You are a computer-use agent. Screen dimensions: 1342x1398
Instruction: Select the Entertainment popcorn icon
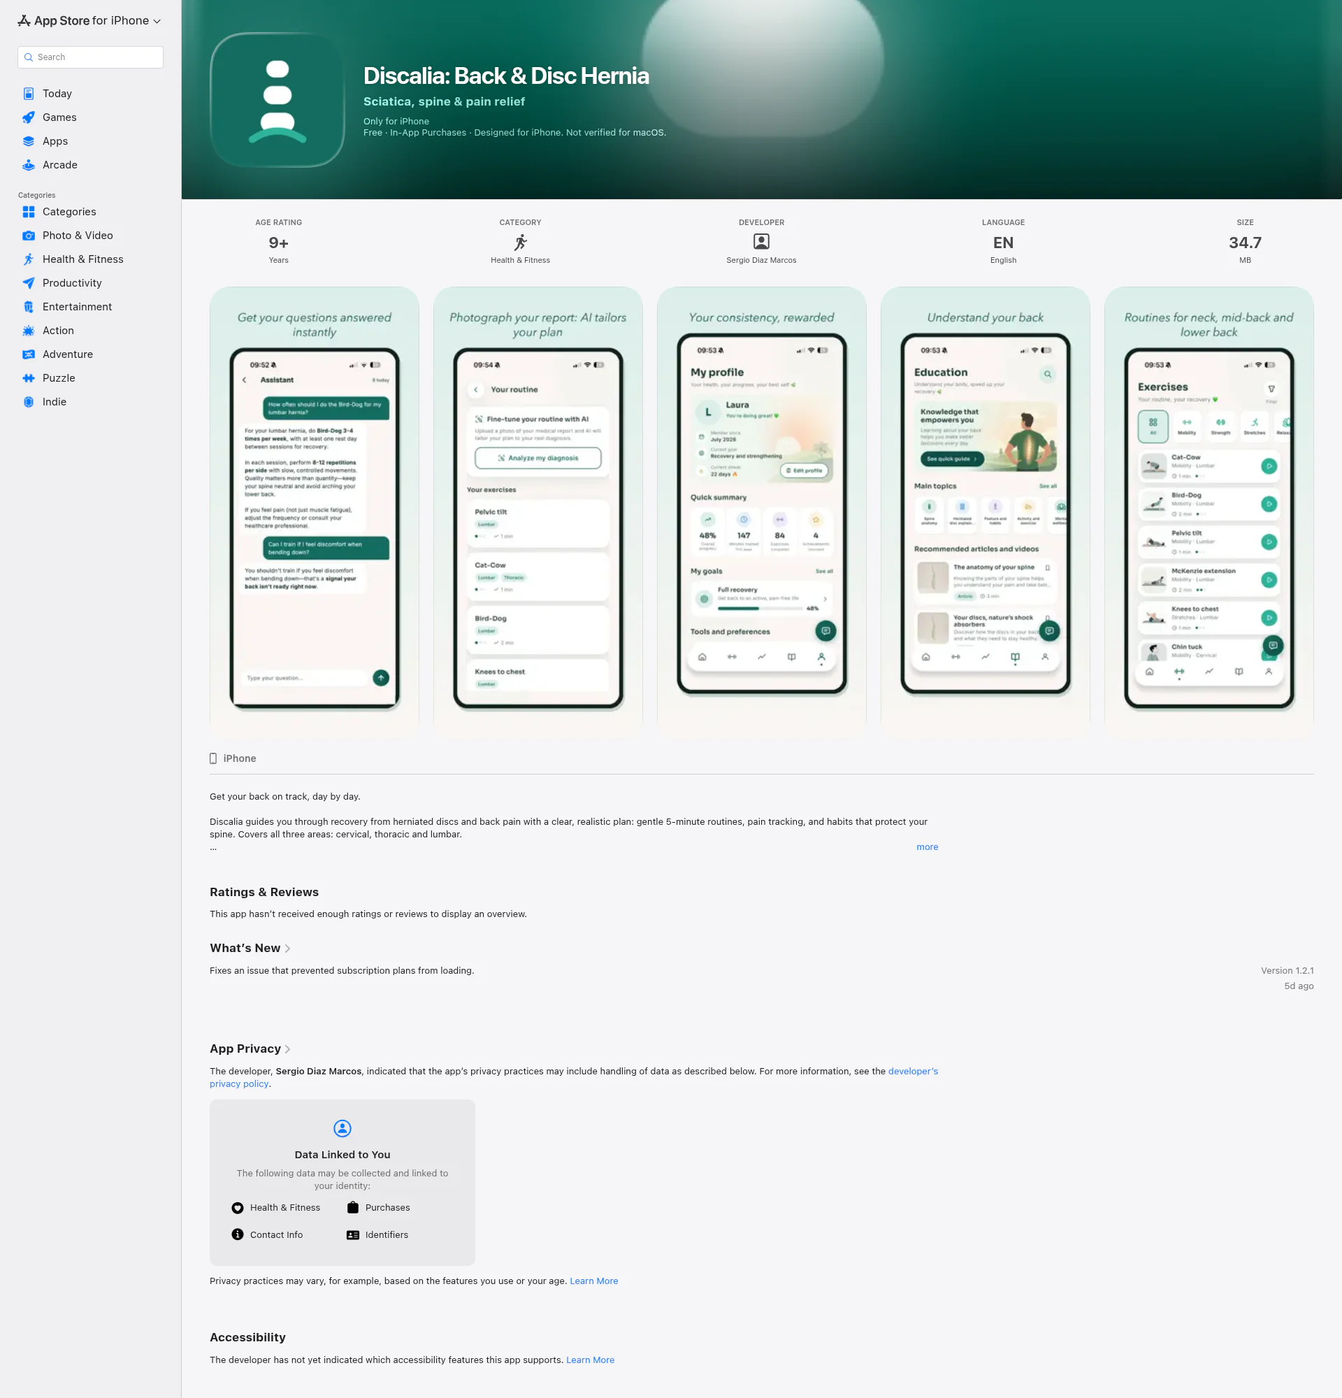click(29, 307)
